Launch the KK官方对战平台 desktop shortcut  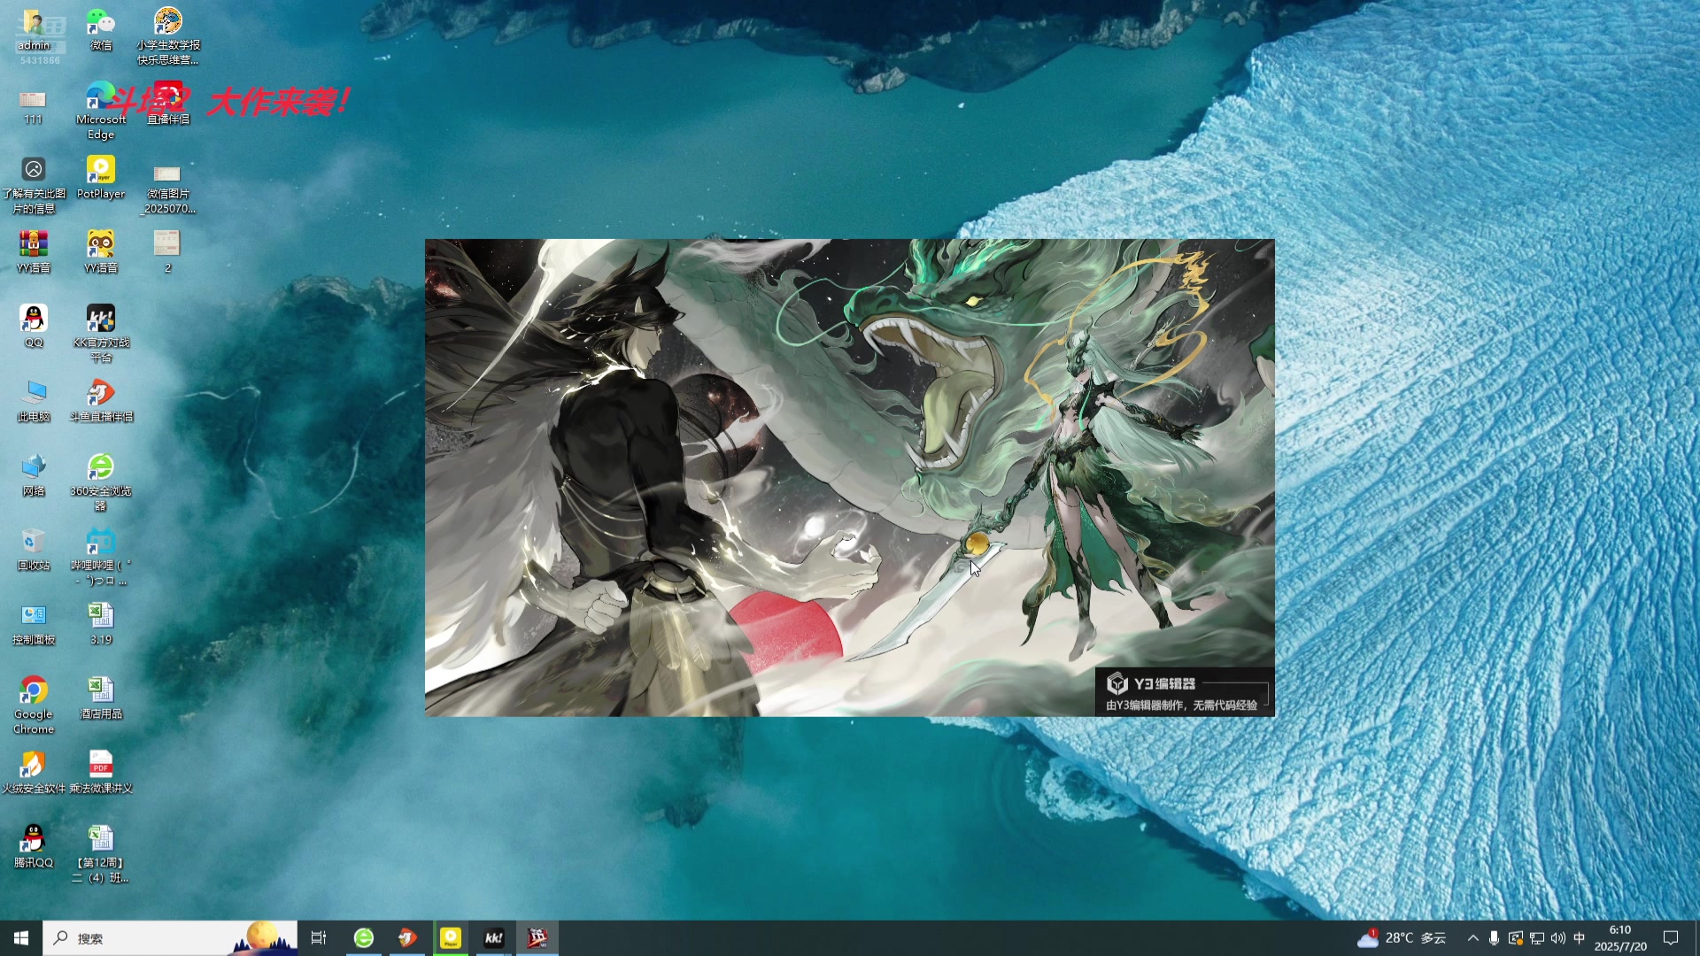tap(101, 335)
